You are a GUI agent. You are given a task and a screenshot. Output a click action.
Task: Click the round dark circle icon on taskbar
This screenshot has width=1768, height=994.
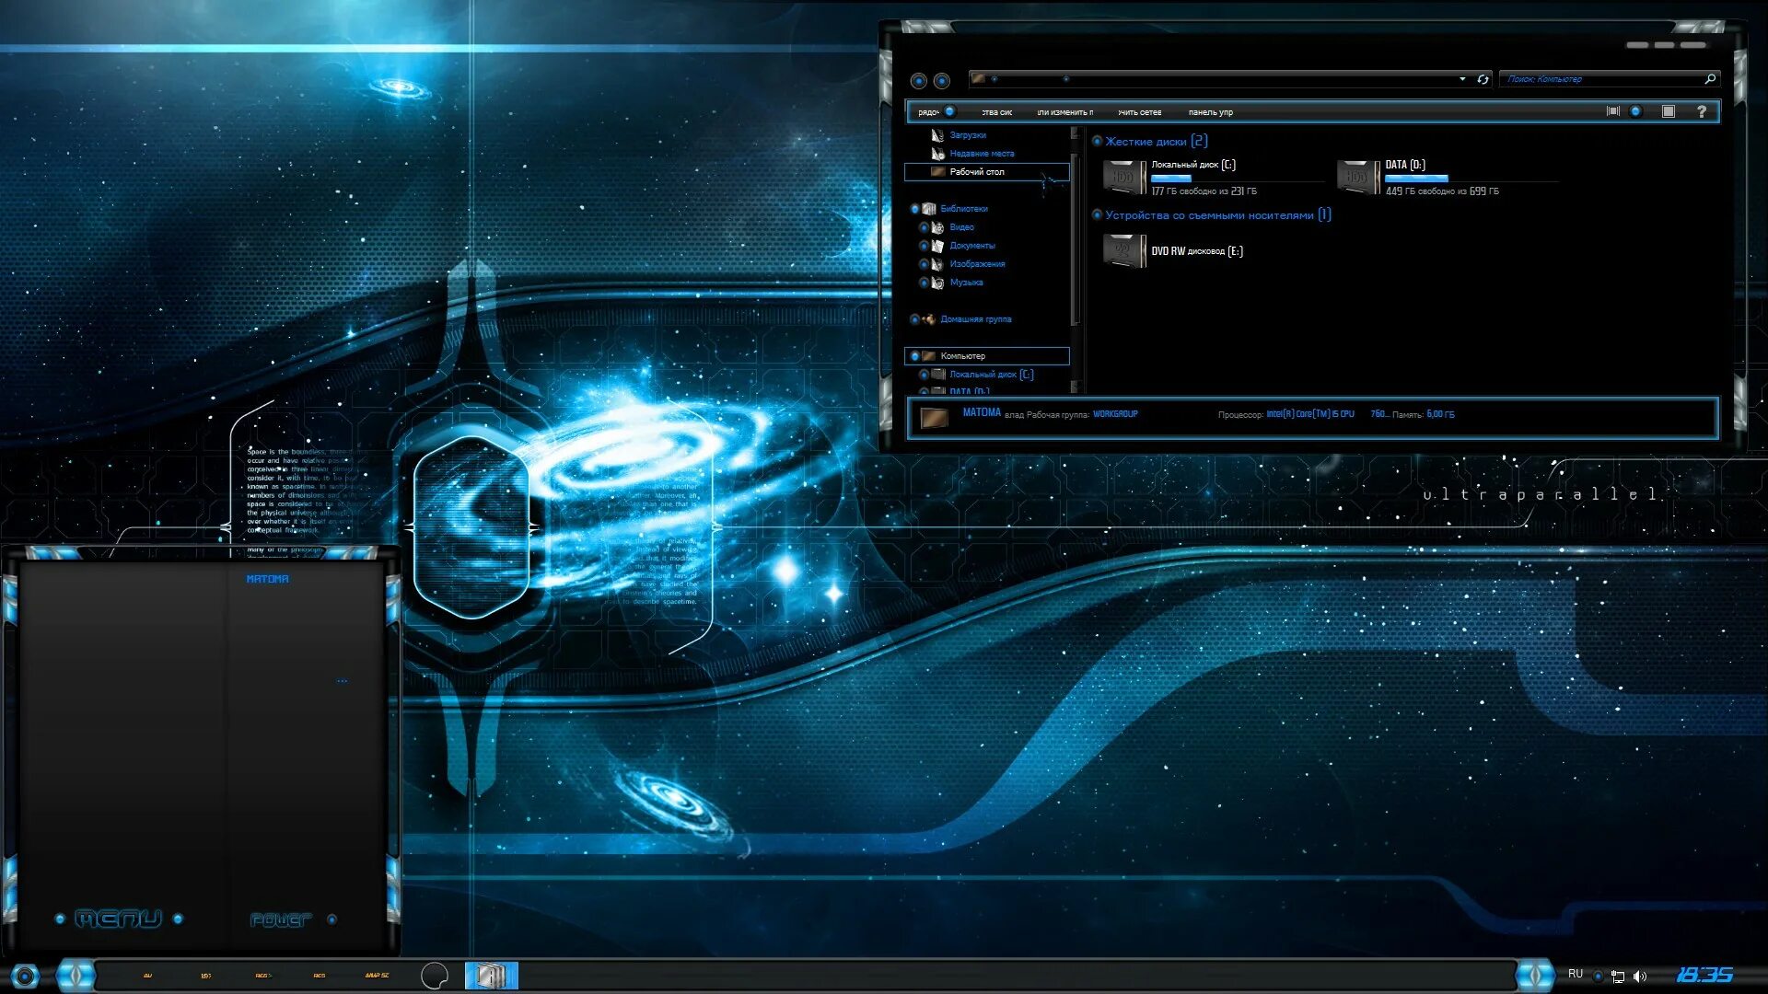[434, 976]
